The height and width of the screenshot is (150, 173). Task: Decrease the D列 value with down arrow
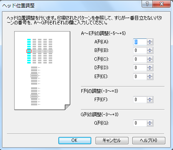click(x=150, y=69)
